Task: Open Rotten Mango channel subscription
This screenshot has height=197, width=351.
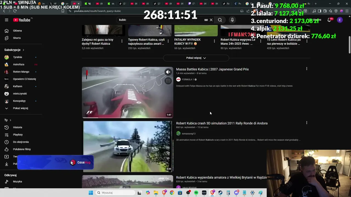Action: pos(21,72)
